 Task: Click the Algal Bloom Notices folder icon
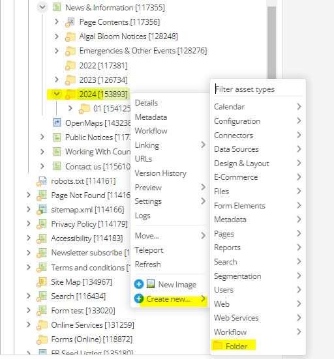point(70,36)
